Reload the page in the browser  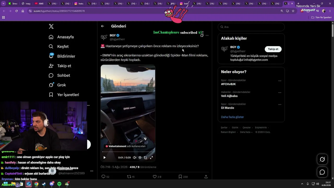pos(16,11)
